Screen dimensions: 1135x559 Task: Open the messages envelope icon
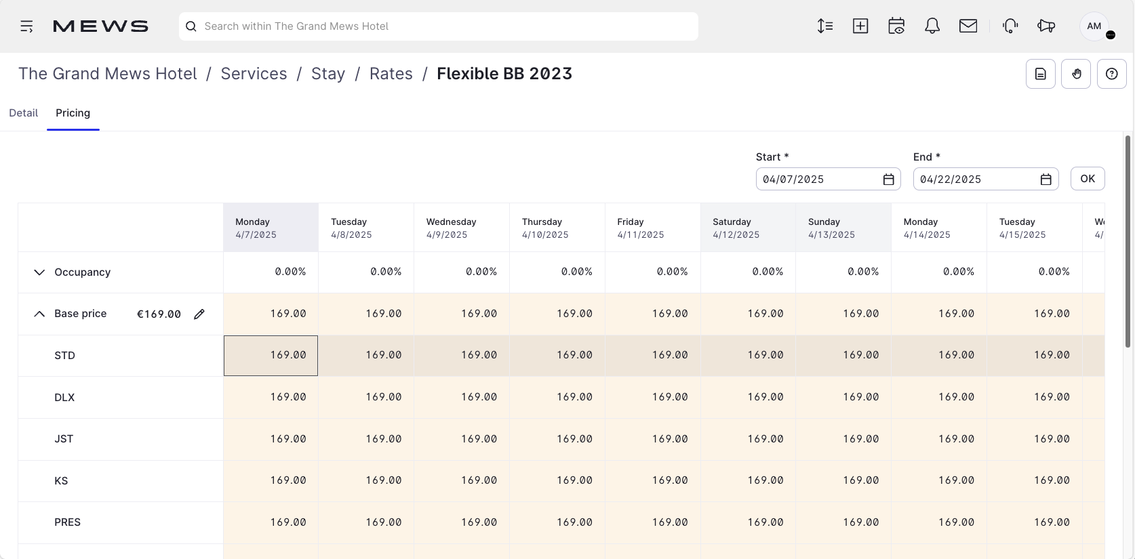[x=968, y=26]
